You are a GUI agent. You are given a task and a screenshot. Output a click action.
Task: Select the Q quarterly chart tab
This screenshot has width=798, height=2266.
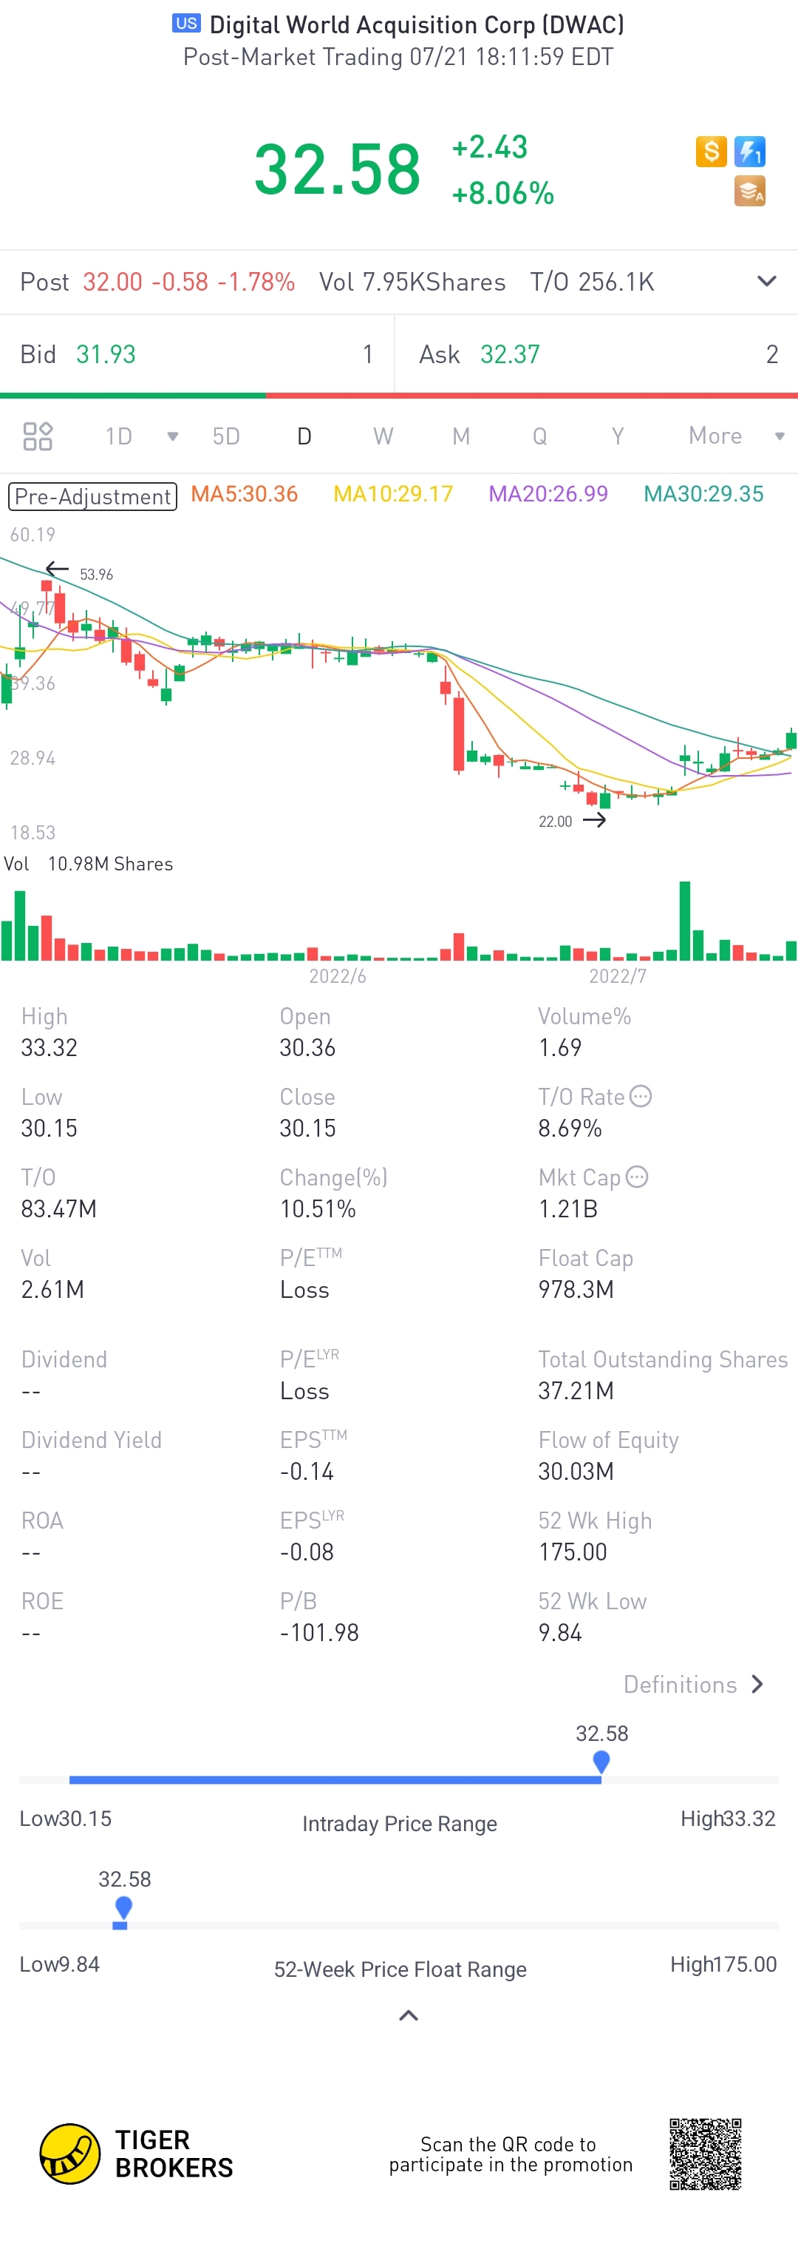coord(539,436)
